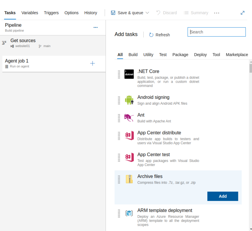Expand the toolbar overflow ellipsis menu
Screen dimensions: 252x231
217,13
